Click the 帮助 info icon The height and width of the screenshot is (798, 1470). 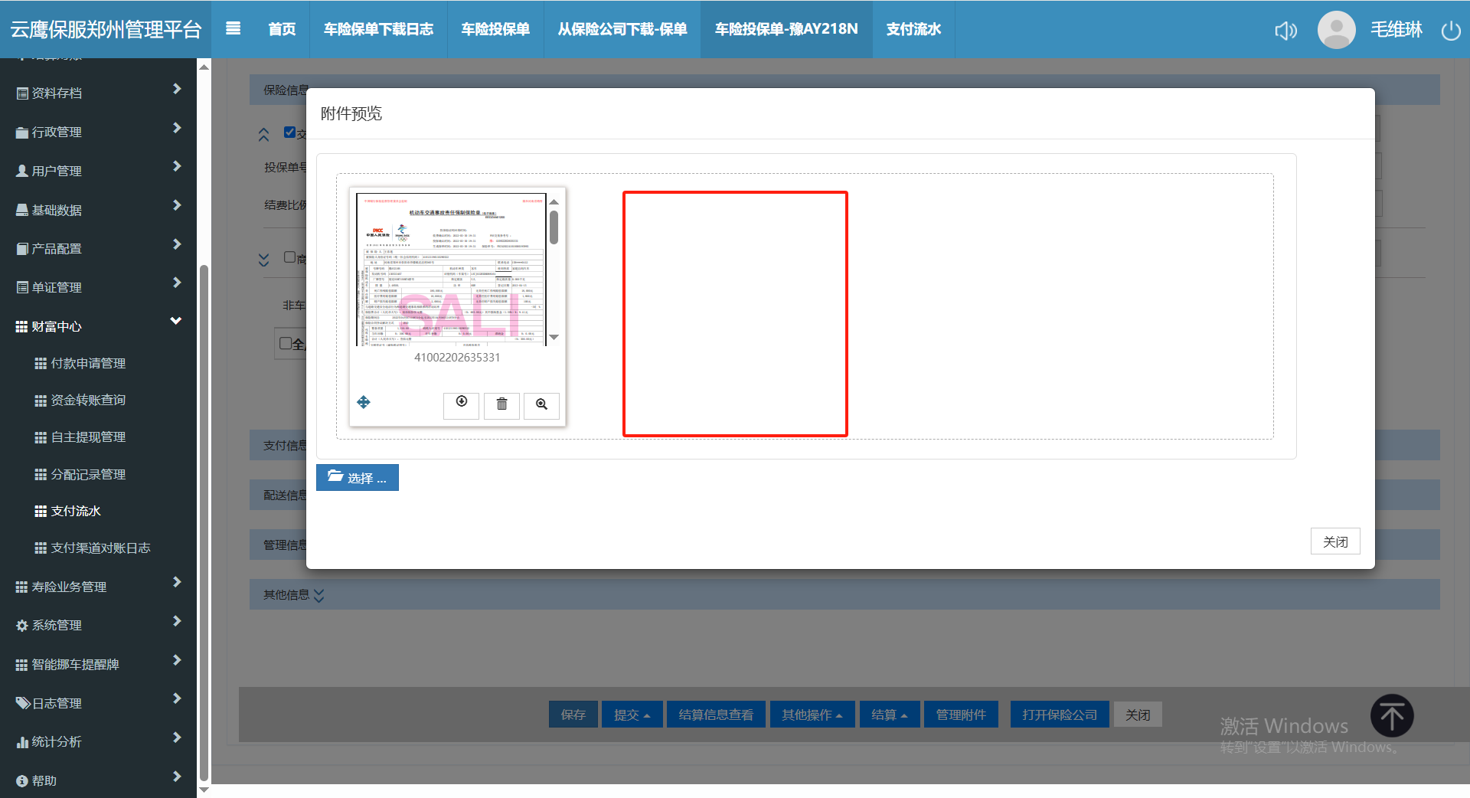[22, 781]
